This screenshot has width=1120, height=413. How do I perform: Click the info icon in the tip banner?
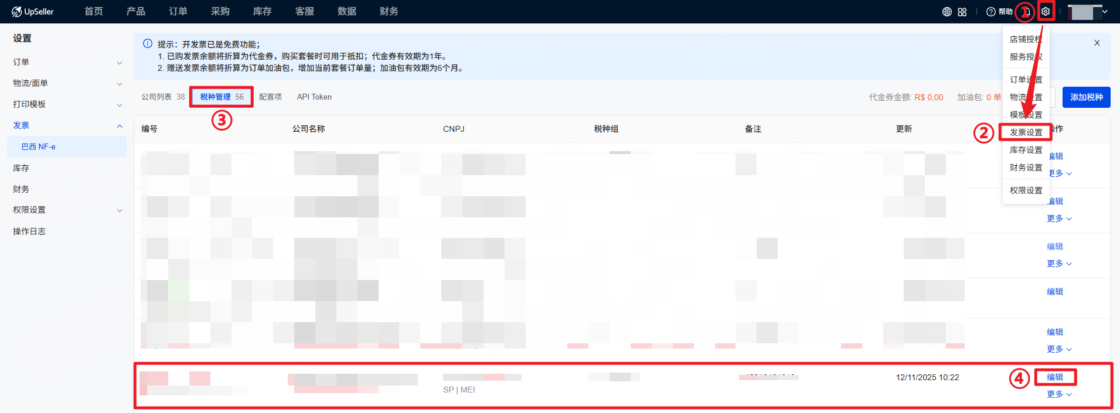148,44
